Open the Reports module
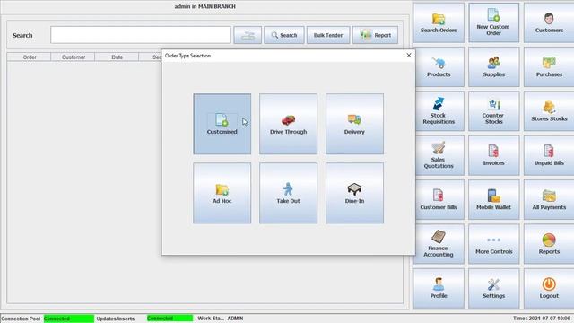 pyautogui.click(x=549, y=244)
